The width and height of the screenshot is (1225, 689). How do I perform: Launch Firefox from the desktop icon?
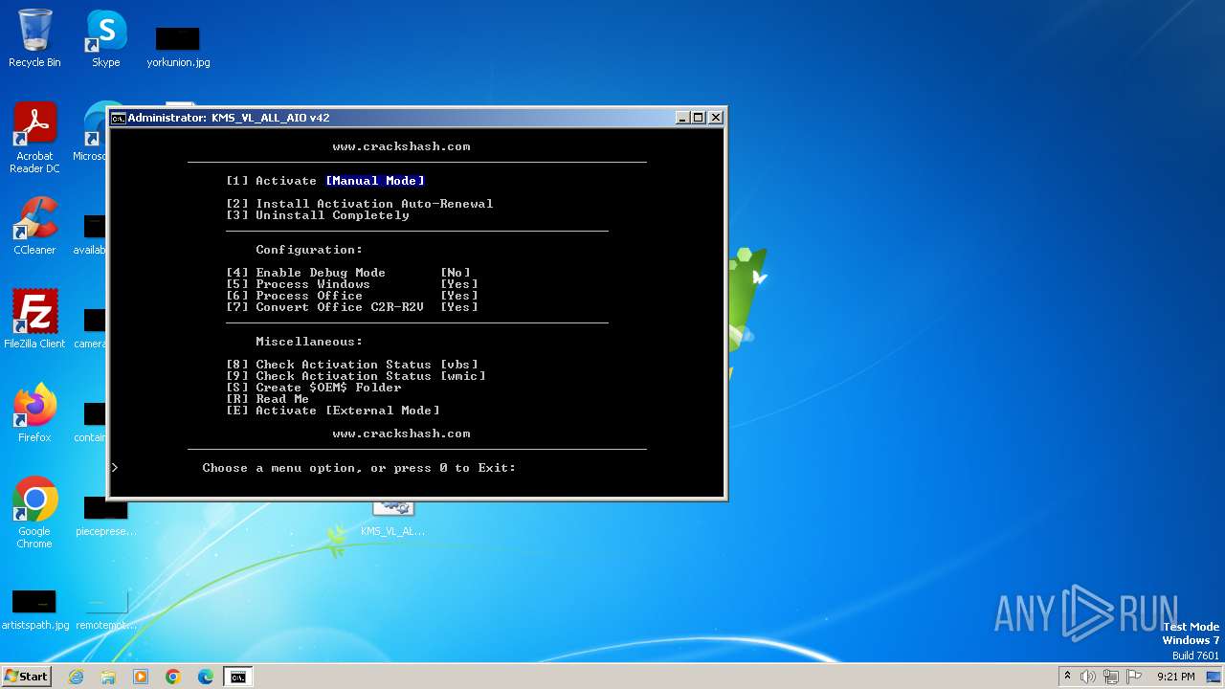34,413
